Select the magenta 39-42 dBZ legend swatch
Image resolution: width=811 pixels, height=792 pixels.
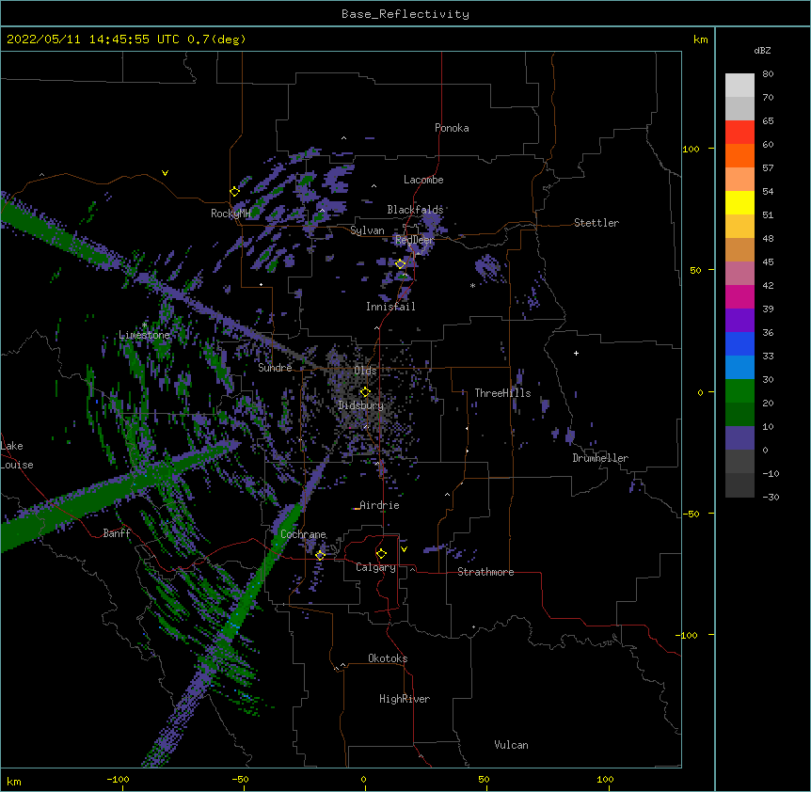click(x=739, y=296)
